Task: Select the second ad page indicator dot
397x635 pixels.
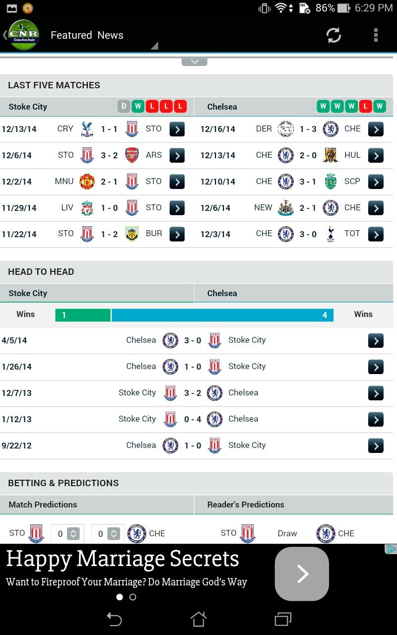Action: pos(132,597)
